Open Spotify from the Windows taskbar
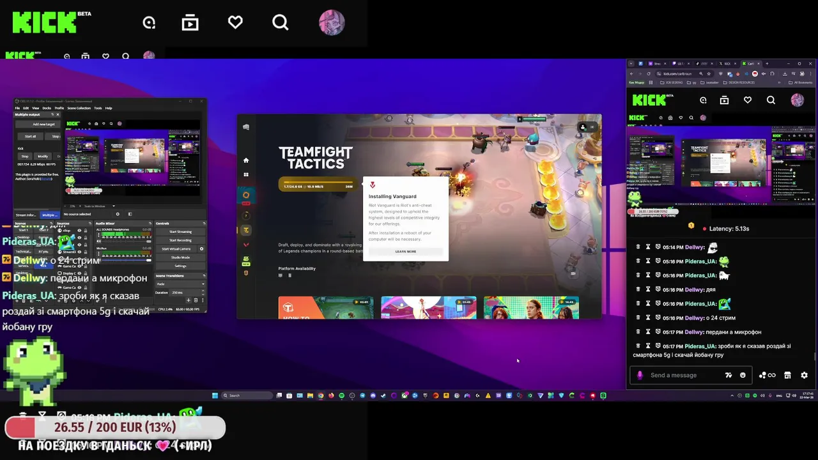The height and width of the screenshot is (460, 818). point(341,395)
